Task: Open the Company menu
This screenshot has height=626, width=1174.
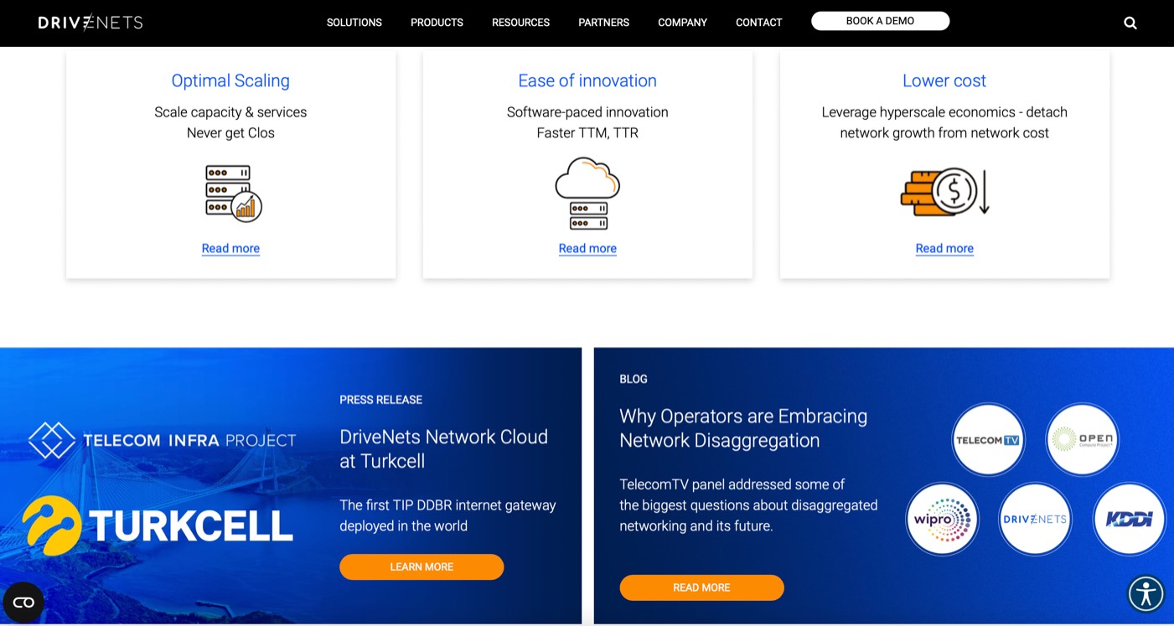Action: (682, 23)
